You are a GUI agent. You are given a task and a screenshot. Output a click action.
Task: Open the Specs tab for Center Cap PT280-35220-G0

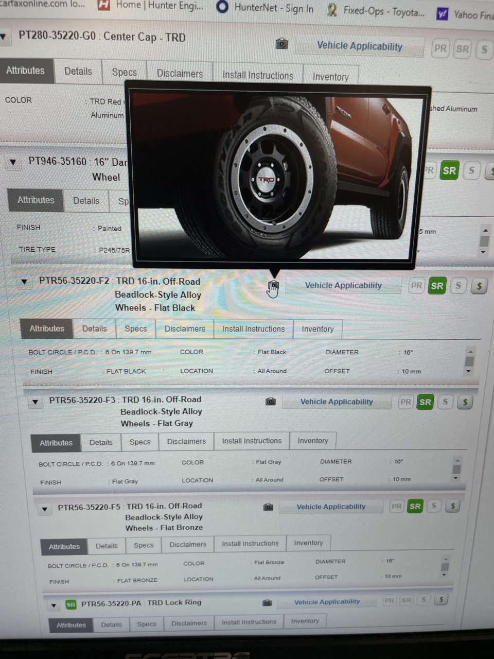click(125, 73)
